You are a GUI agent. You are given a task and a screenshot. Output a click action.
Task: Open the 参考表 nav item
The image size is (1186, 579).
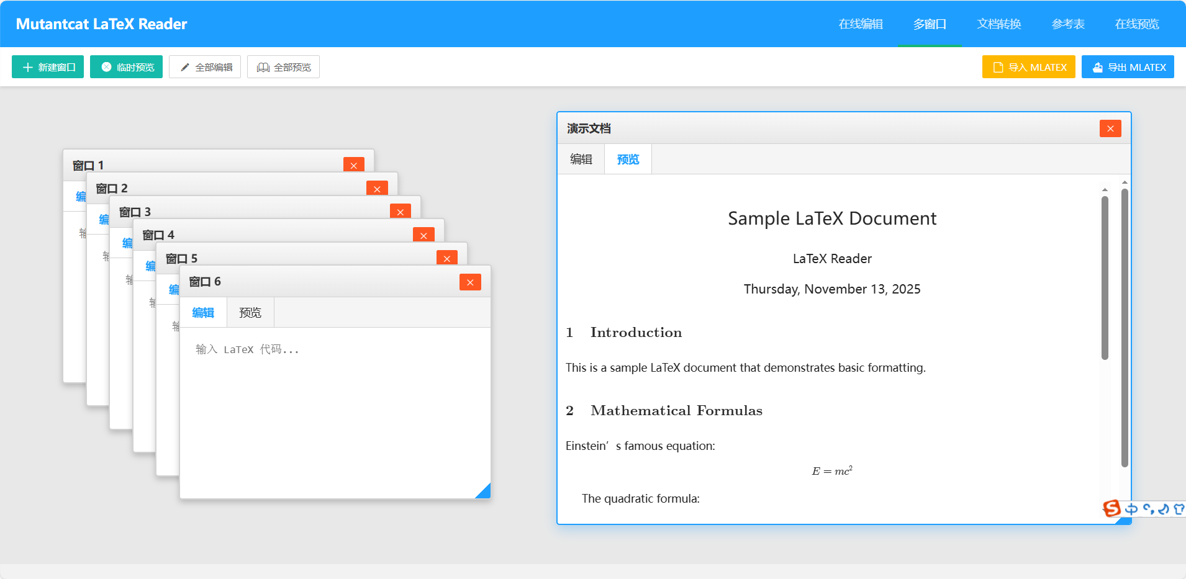pos(1068,24)
